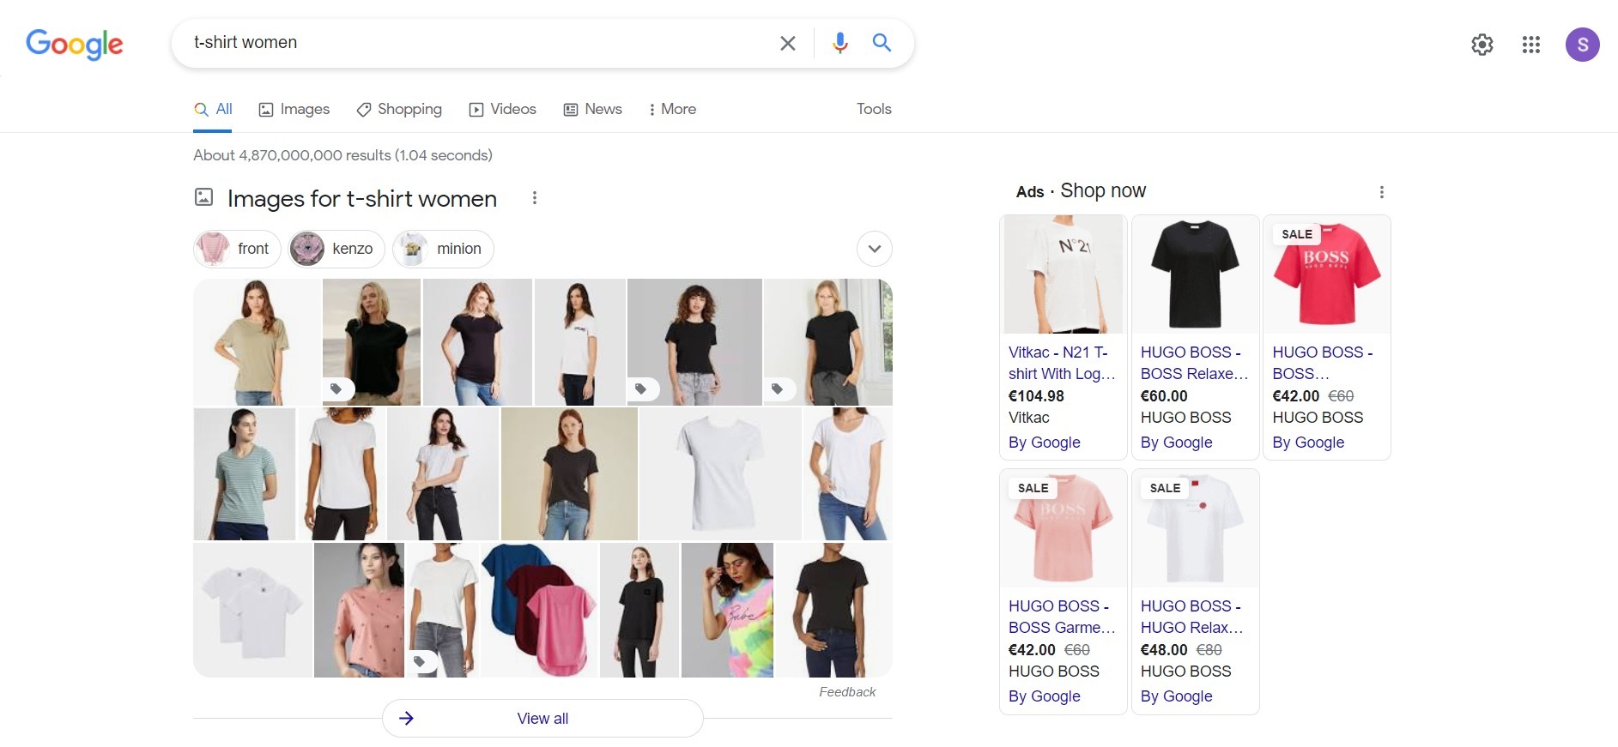The height and width of the screenshot is (747, 1618).
Task: Open Vitkac - N21 T-shirt With Logo link
Action: click(x=1063, y=363)
